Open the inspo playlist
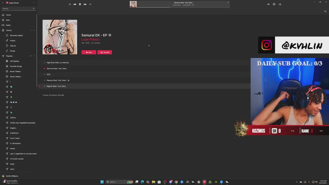 pyautogui.click(x=12, y=164)
